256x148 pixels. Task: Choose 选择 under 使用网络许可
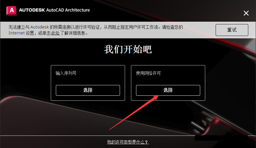click(168, 90)
